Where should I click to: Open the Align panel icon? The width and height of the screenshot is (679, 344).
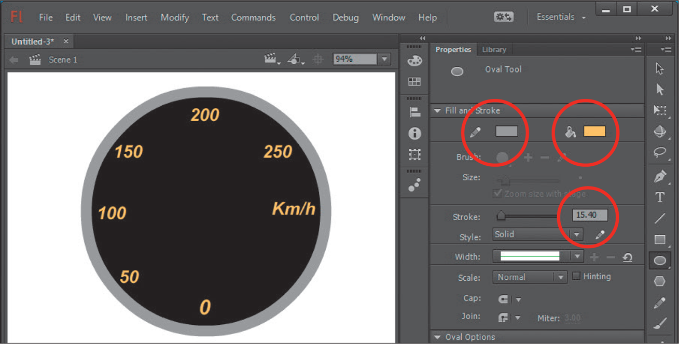(414, 112)
